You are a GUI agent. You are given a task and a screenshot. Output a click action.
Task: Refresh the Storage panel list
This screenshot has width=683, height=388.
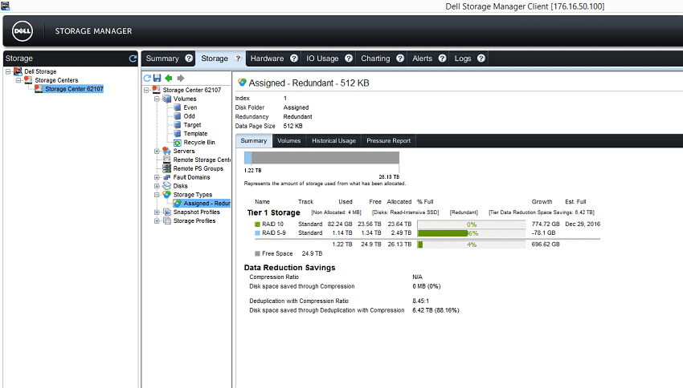click(133, 59)
